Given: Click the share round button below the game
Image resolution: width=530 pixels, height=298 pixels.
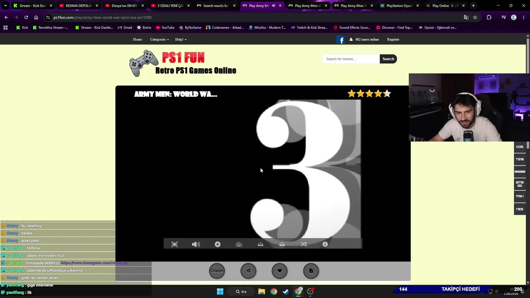Looking at the screenshot, I should (x=248, y=271).
